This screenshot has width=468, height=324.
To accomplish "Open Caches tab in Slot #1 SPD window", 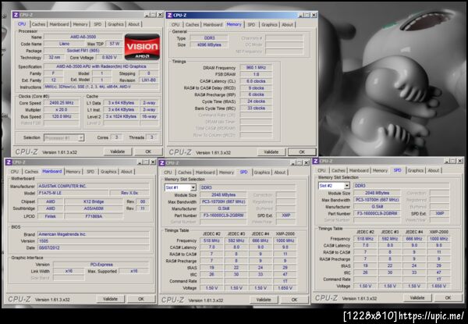I will click(184, 173).
